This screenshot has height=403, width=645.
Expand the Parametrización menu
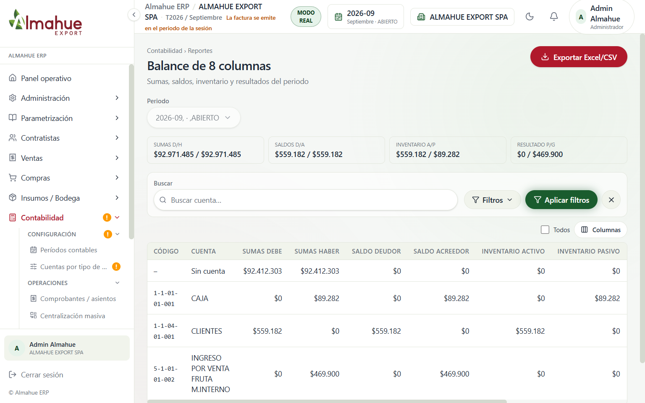click(x=65, y=118)
